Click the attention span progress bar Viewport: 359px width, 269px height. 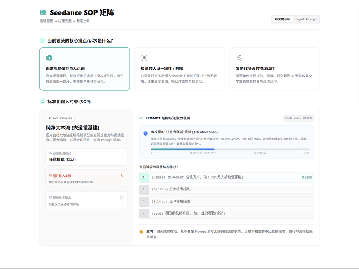pos(230,150)
